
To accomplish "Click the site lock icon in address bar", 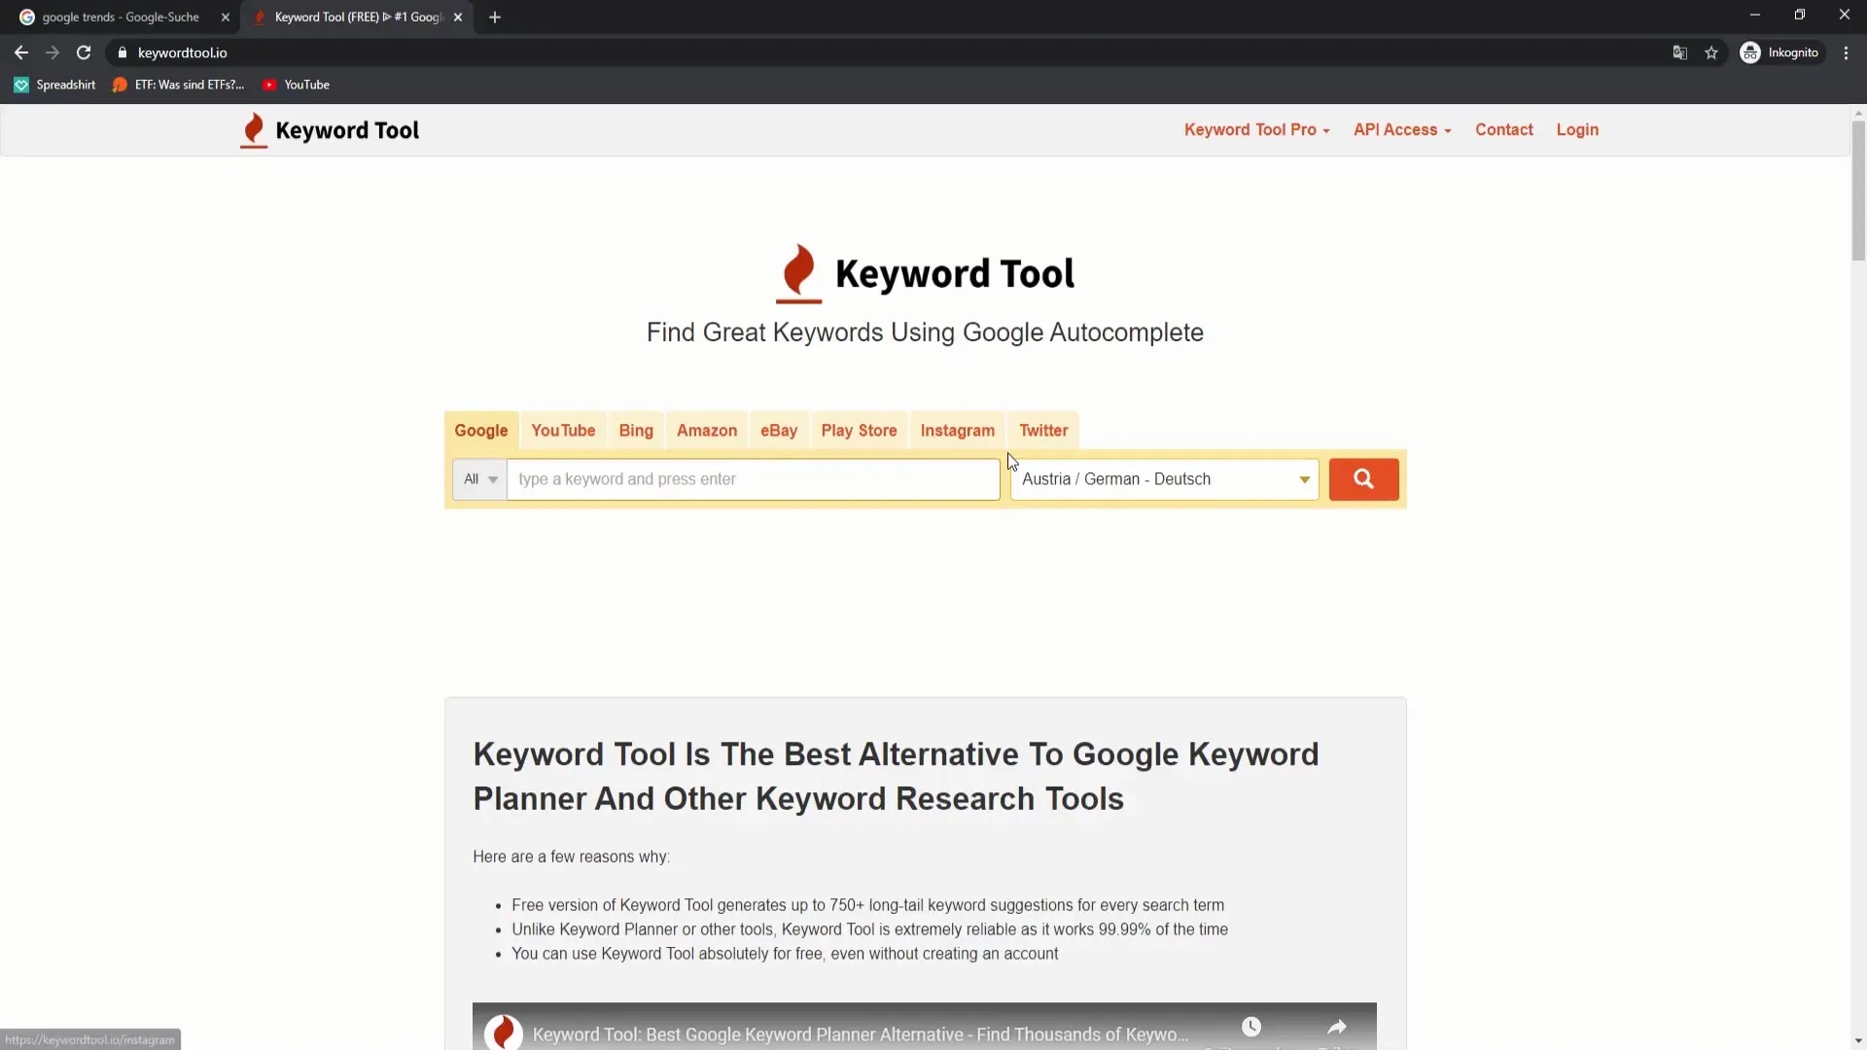I will 123,52.
